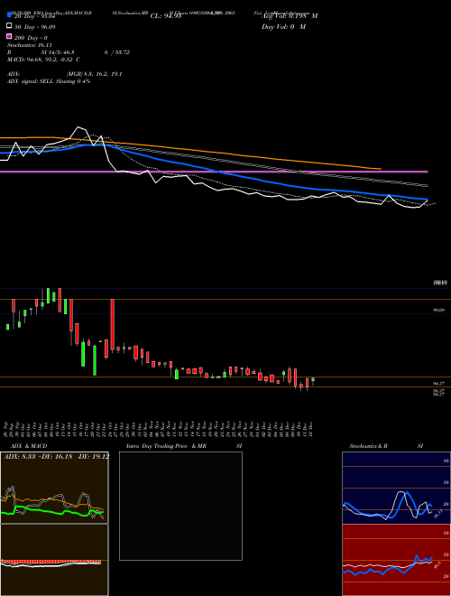Open the red RSI chart panel

tap(396, 560)
